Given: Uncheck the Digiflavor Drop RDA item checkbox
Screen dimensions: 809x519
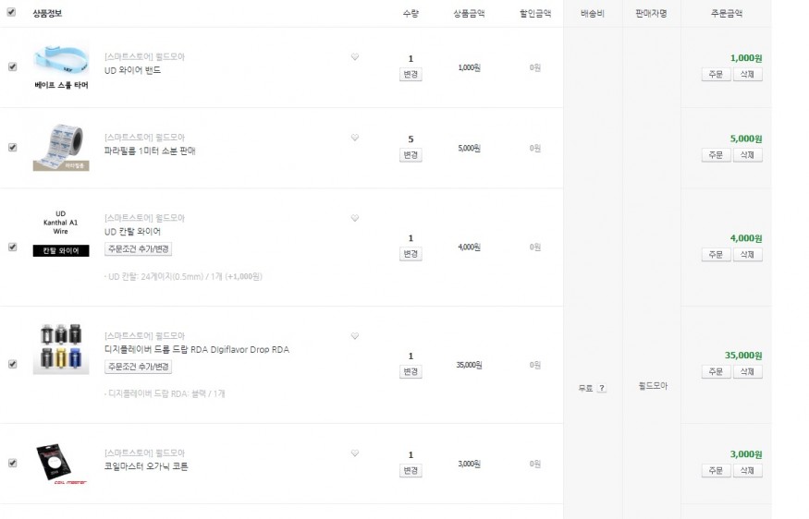Looking at the screenshot, I should (12, 364).
